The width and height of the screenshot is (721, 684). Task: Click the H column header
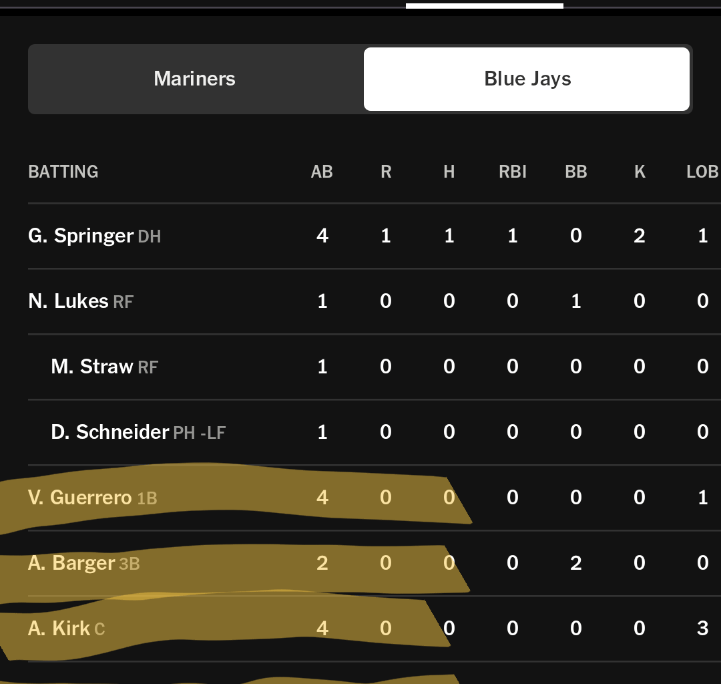(x=449, y=172)
